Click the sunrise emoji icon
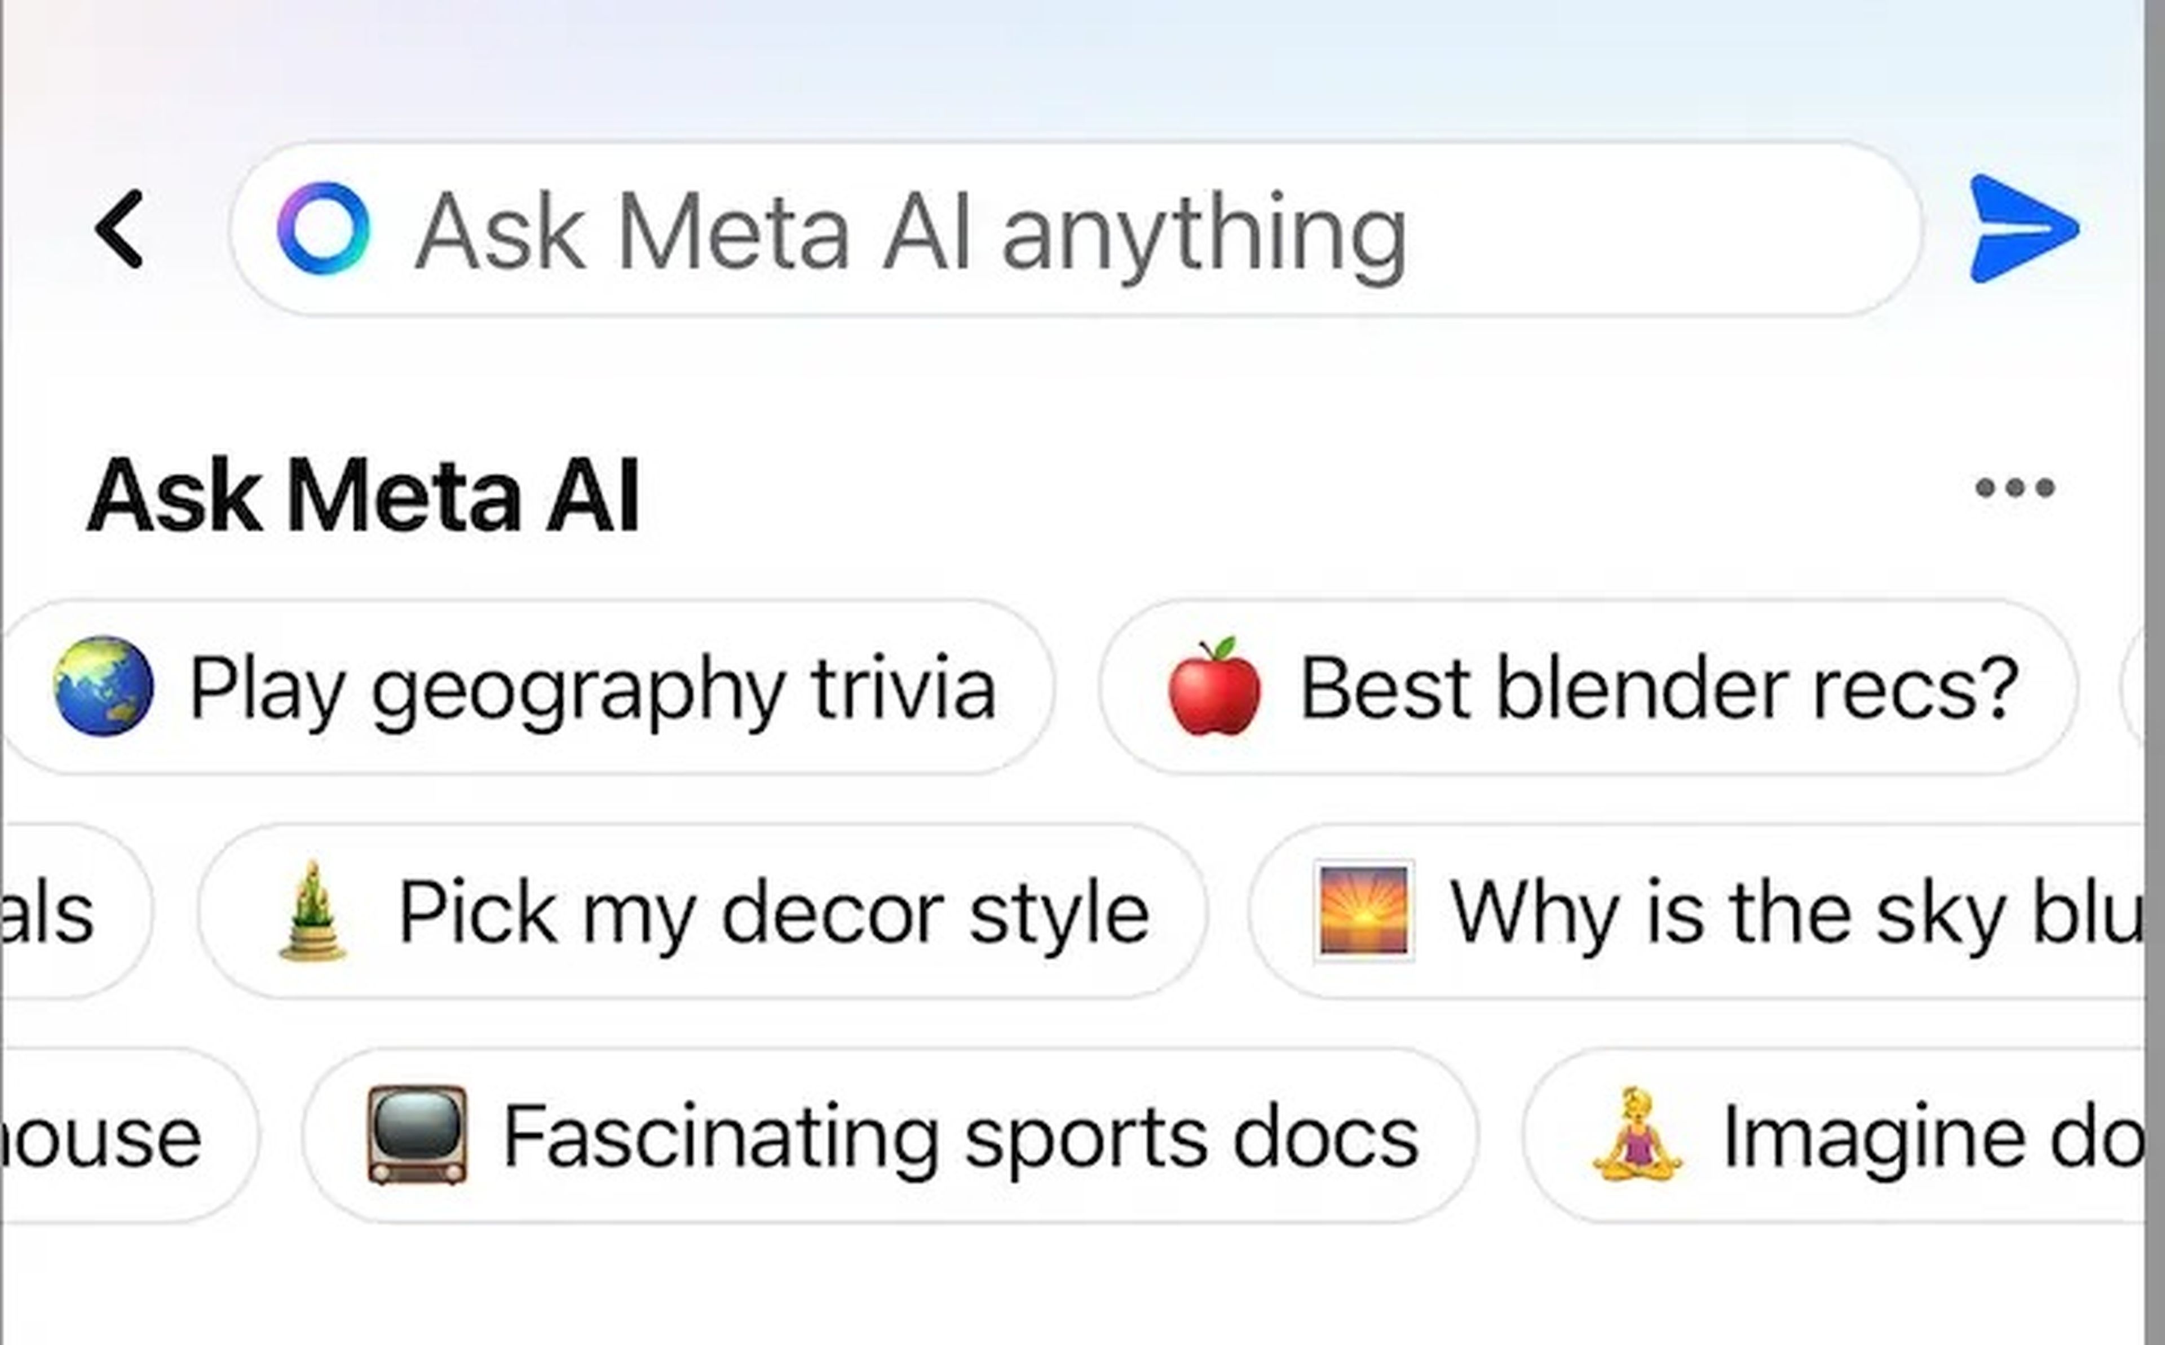The width and height of the screenshot is (2165, 1345). coord(1364,911)
